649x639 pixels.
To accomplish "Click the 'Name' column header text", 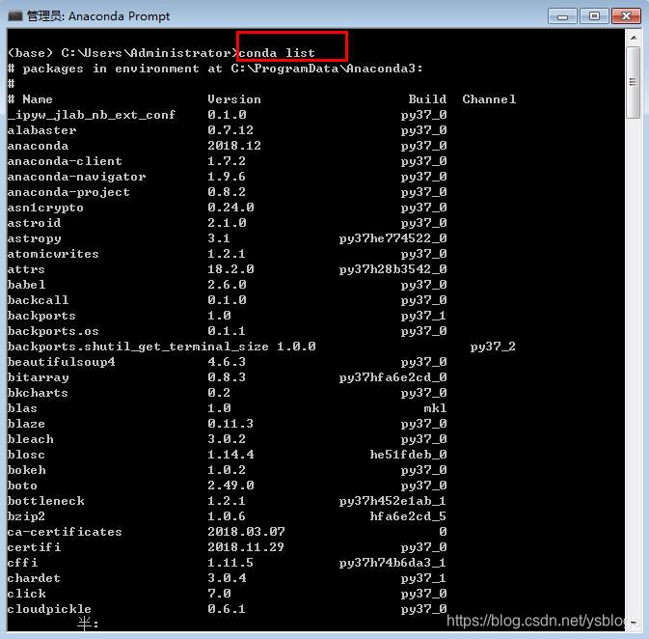I will point(38,99).
